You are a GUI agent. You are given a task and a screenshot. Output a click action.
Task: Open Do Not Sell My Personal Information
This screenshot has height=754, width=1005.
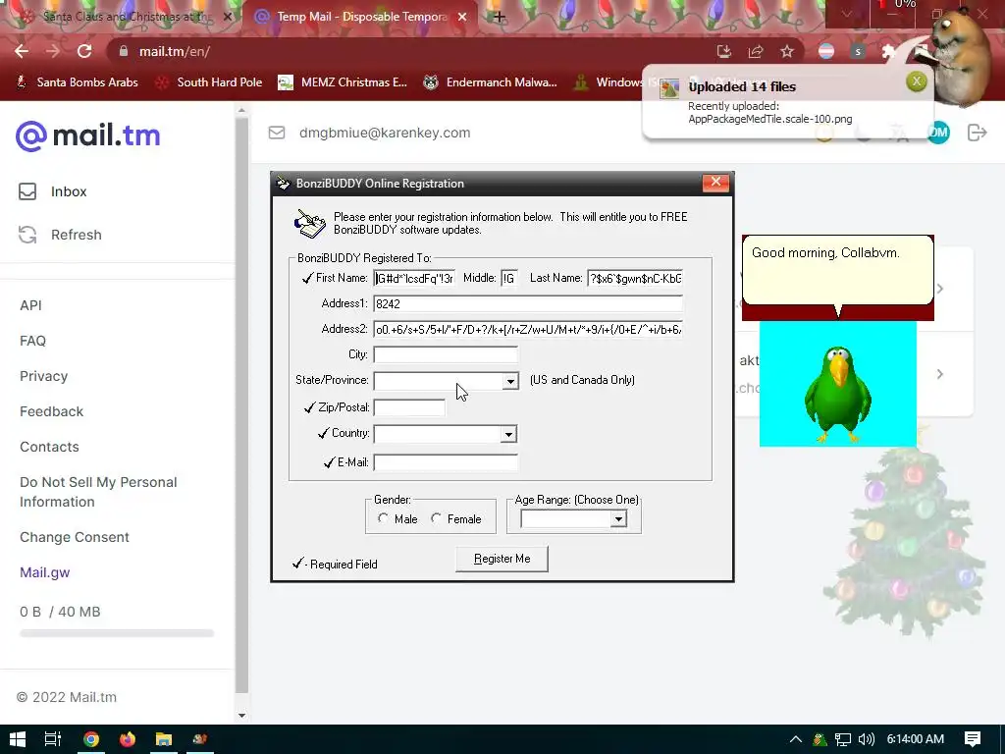tap(98, 492)
